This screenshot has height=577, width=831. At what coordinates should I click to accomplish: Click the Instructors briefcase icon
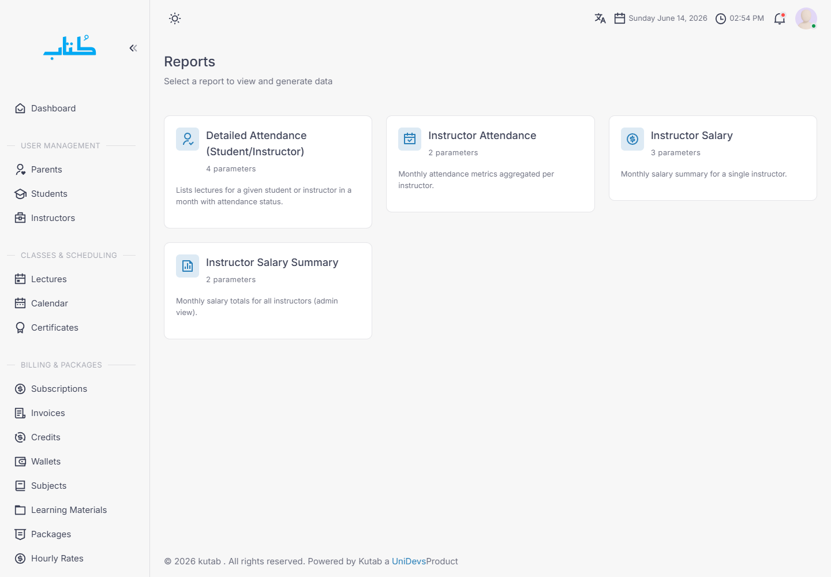[x=20, y=218]
